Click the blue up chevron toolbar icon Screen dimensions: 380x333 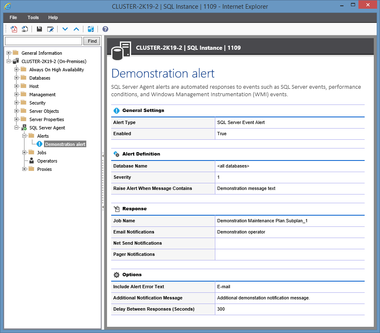click(x=76, y=29)
